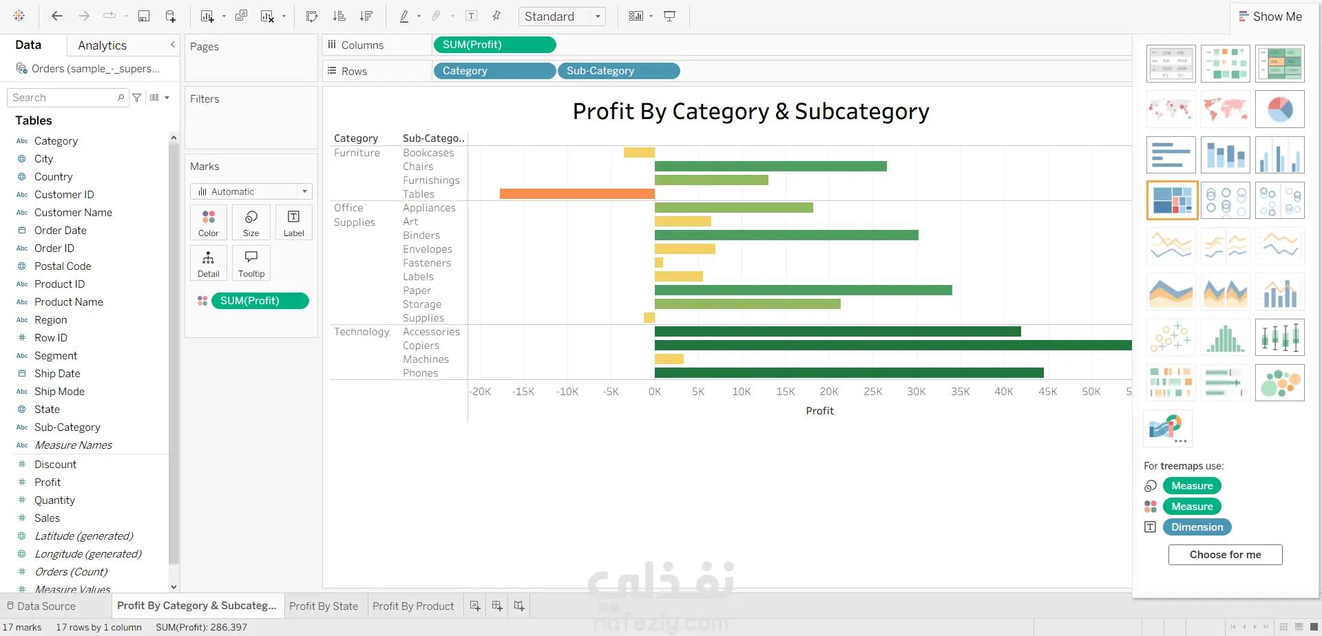Click the Choose for me button

tap(1226, 555)
